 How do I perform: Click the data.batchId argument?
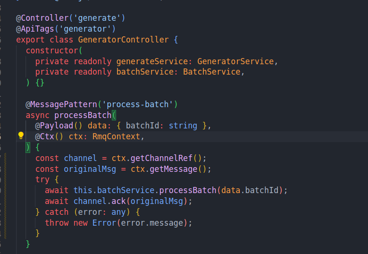click(x=251, y=190)
